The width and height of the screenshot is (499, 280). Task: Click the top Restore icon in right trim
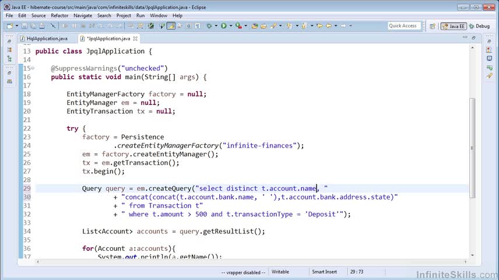pyautogui.click(x=489, y=41)
